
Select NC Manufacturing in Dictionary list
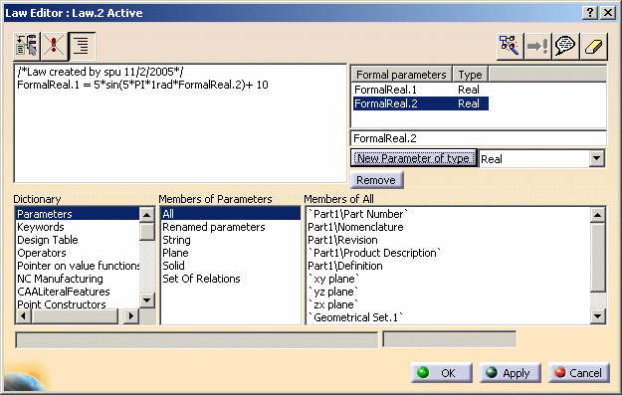(x=78, y=279)
